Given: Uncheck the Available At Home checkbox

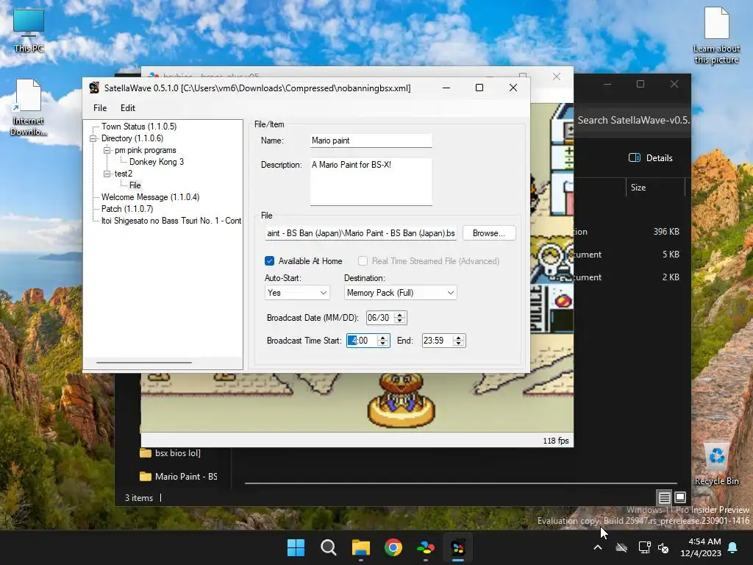Looking at the screenshot, I should [269, 261].
